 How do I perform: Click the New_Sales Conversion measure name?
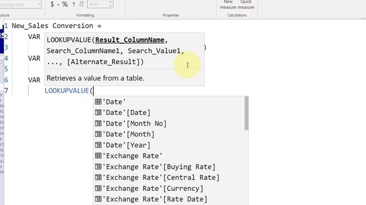pyautogui.click(x=53, y=26)
